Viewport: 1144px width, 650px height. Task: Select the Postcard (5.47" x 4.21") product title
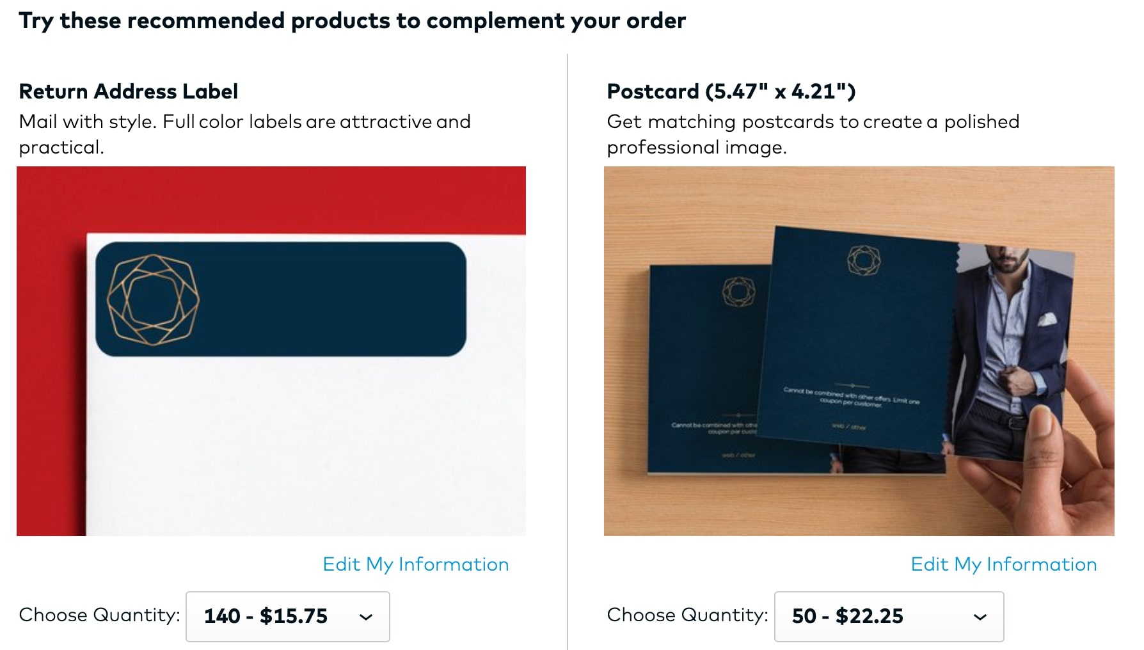click(x=731, y=91)
